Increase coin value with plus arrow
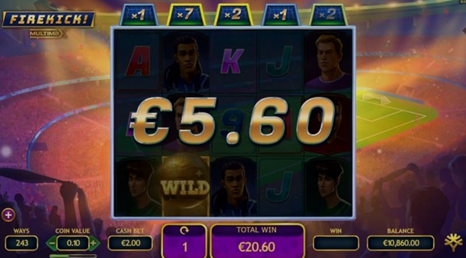Viewport: 466px width, 258px height. pos(94,243)
